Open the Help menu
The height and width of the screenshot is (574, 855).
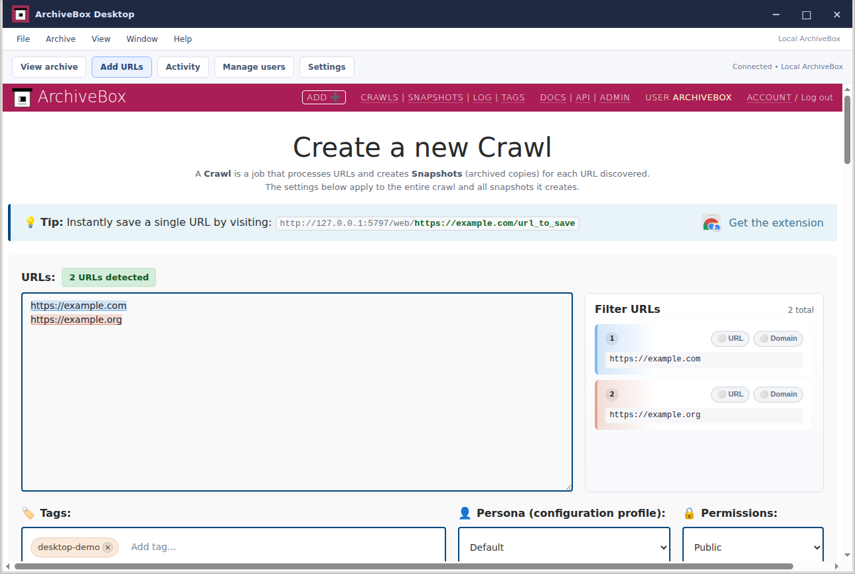point(183,39)
